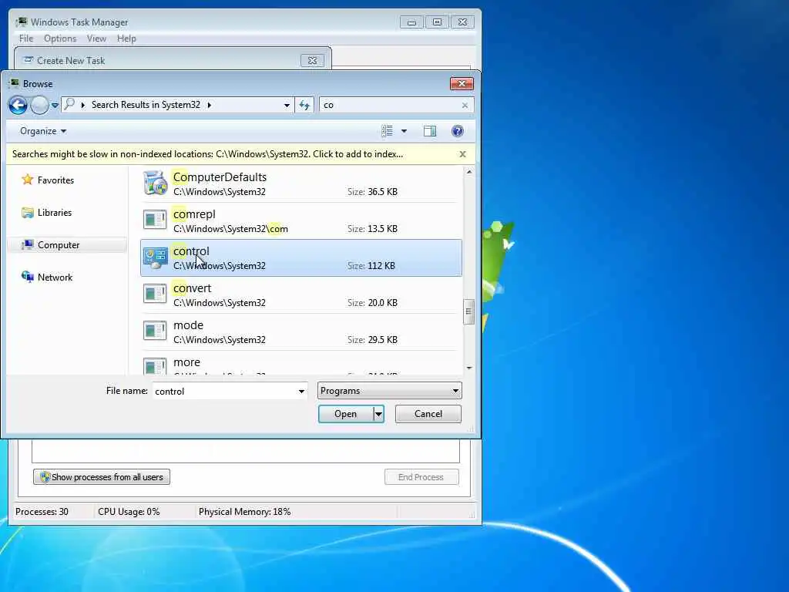This screenshot has width=789, height=592.
Task: Click the Computer monitor icon in sidebar
Action: (x=28, y=244)
